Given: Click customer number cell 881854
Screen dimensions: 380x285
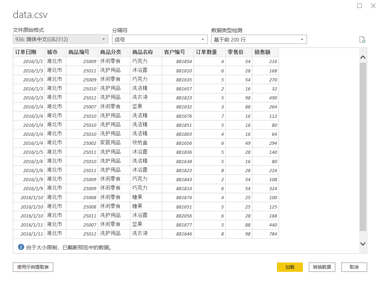Looking at the screenshot, I should click(178, 61).
